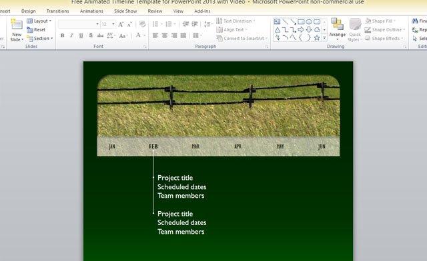Open the Section dropdown
The height and width of the screenshot is (261, 427).
40,39
